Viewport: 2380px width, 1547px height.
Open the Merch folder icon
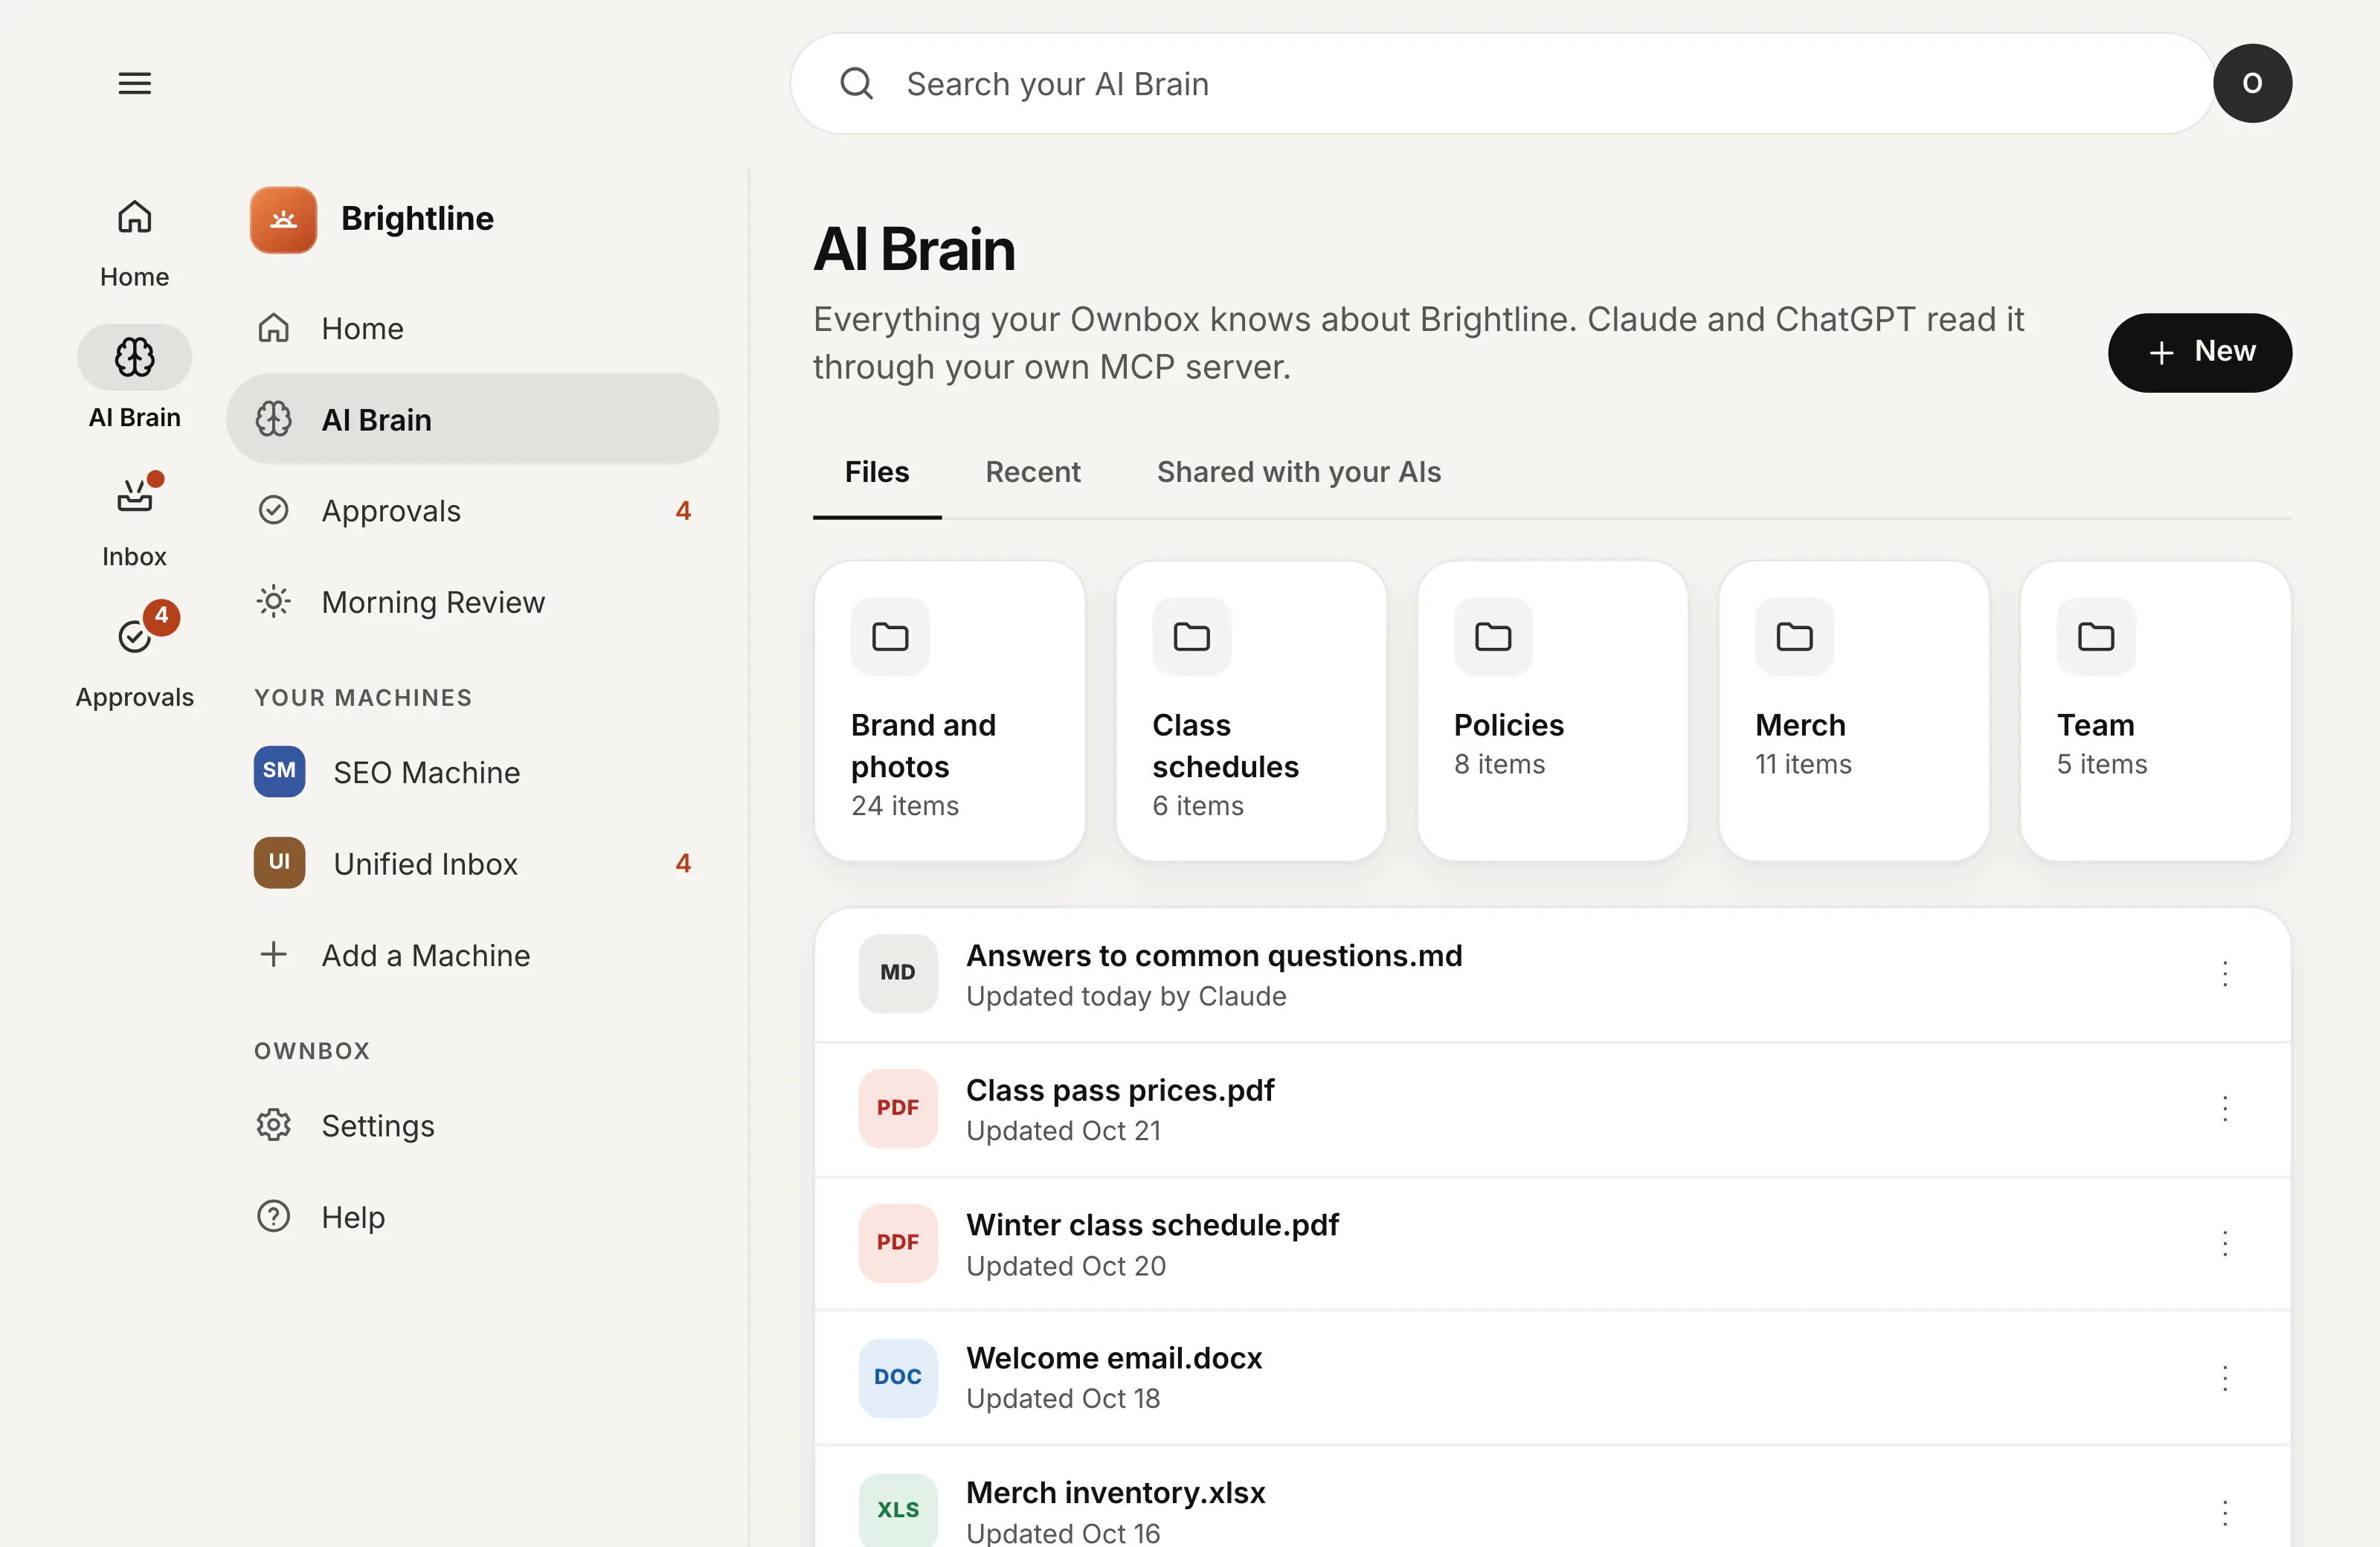(x=1794, y=636)
